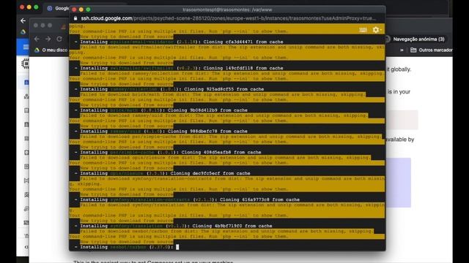Viewport: 469px width, 263px height.
Task: Open the 'Outros marcadores' bookmarks folder
Action: pyautogui.click(x=432, y=50)
